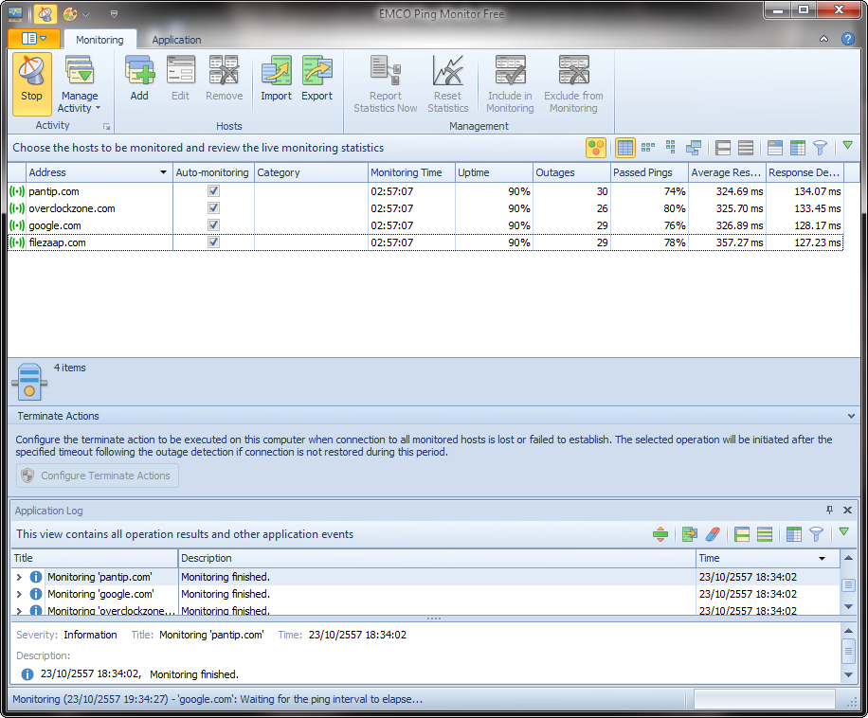Image resolution: width=868 pixels, height=718 pixels.
Task: Toggle Auto-monitoring checkbox for filezaap.com
Action: pos(213,242)
